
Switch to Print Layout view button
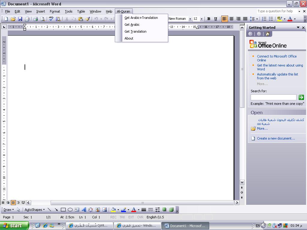click(x=13, y=203)
